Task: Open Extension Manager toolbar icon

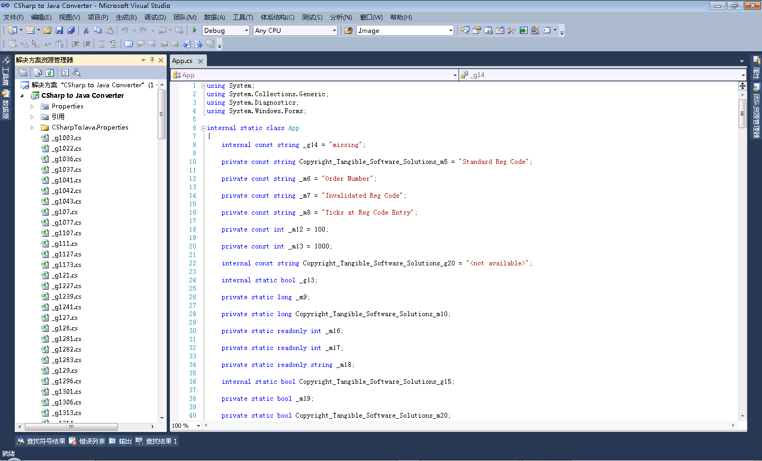Action: point(534,30)
